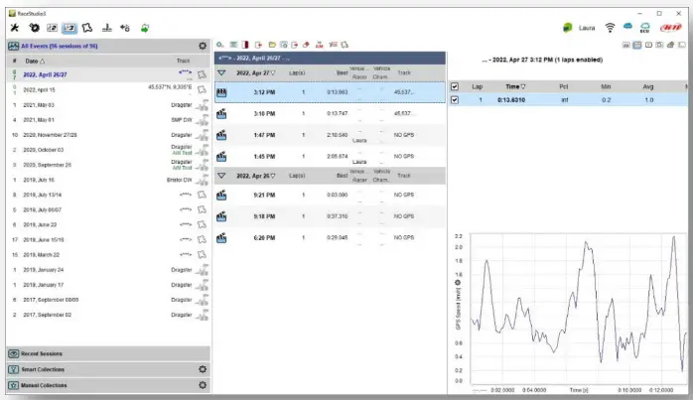
Task: Click the arrow-and-gear channel icon
Action: pyautogui.click(x=125, y=28)
